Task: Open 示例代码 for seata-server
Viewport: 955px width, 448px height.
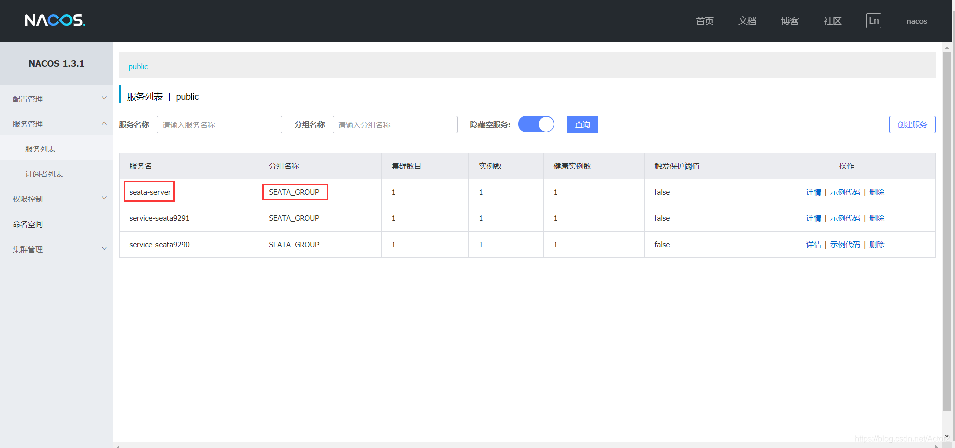Action: coord(845,192)
